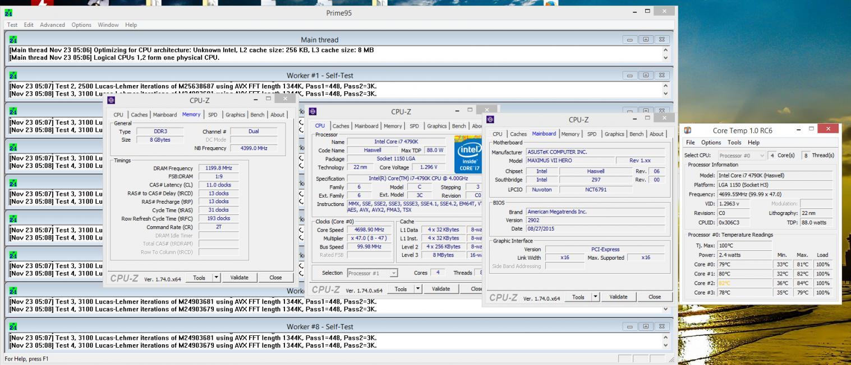Open the Processor #1 Selection dropdown

372,273
